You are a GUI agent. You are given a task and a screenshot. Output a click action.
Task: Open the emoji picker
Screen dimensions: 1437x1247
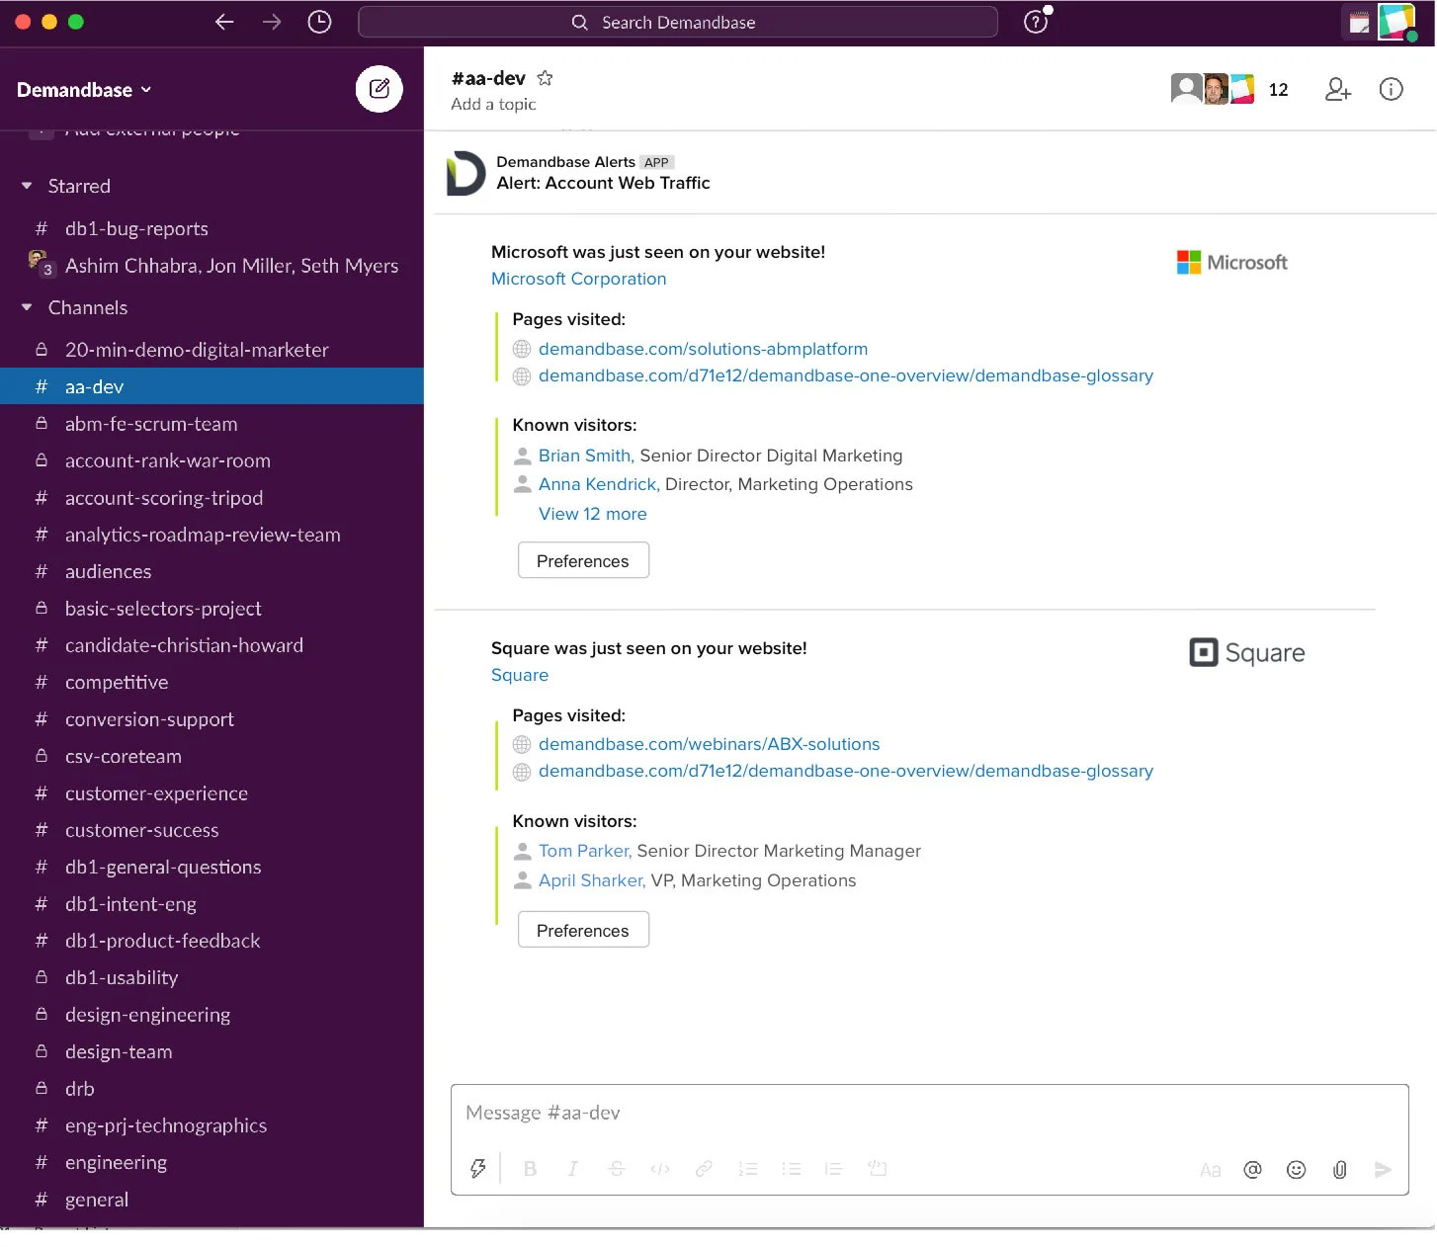(1296, 1170)
